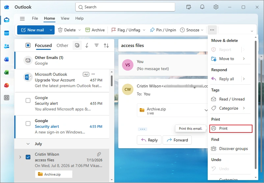Open Mail in the left sidebar
This screenshot has height=183, width=264.
point(7,20)
